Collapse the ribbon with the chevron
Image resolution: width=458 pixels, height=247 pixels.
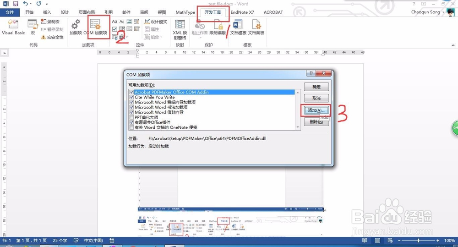tap(453, 45)
